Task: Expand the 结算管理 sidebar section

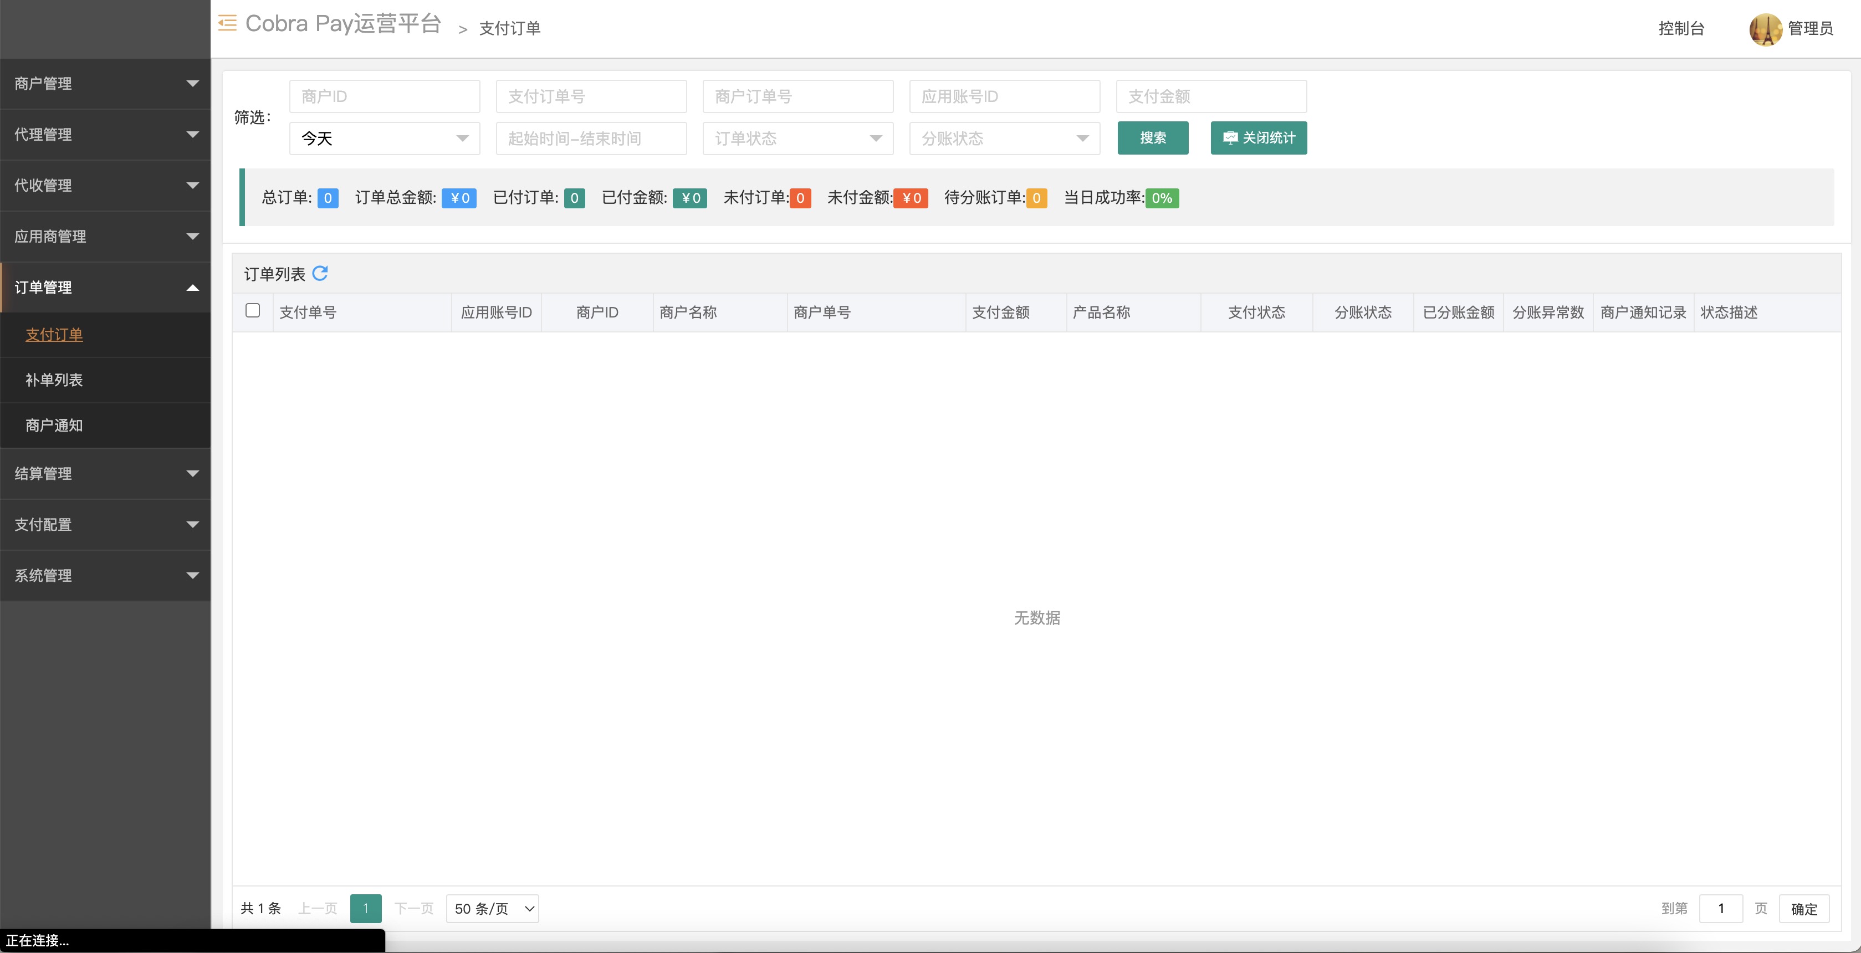Action: (x=105, y=473)
